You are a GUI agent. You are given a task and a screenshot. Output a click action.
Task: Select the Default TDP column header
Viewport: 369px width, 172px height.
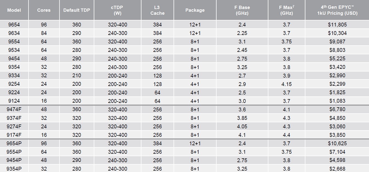(x=76, y=10)
